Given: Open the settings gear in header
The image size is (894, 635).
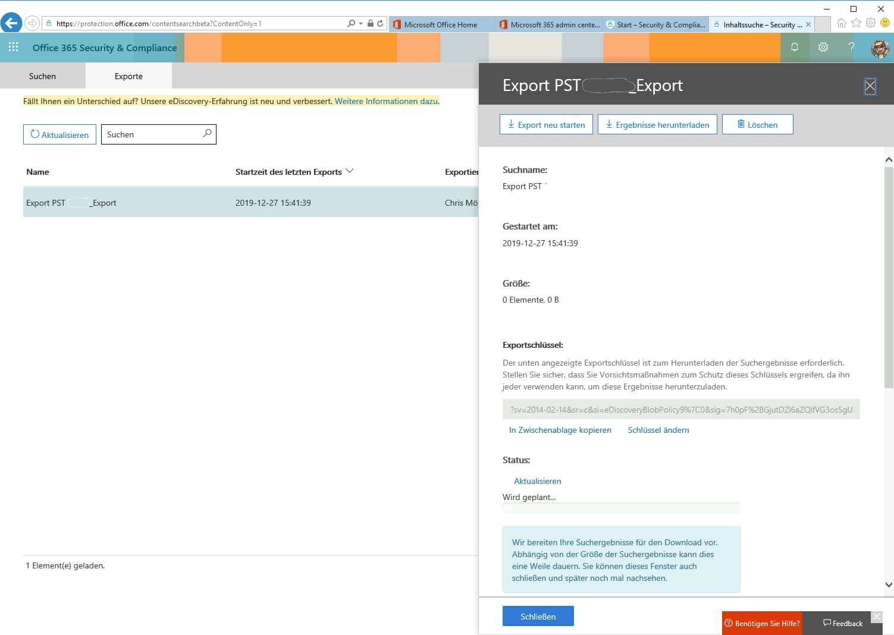Looking at the screenshot, I should (823, 47).
